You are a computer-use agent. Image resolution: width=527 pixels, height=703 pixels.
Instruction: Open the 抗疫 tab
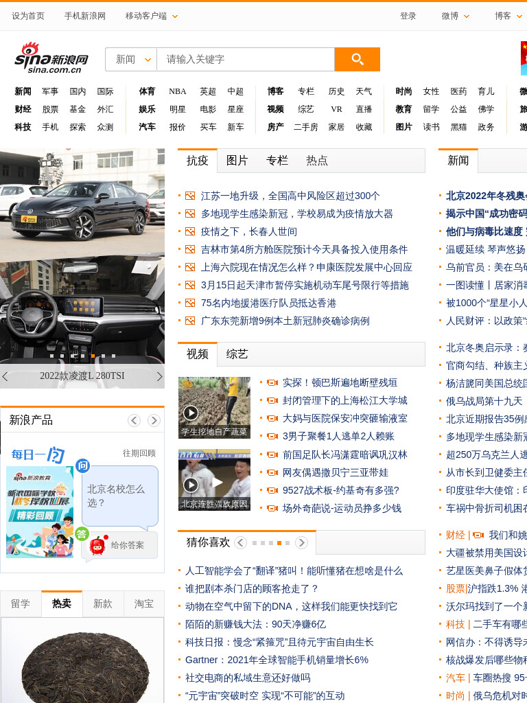pos(198,161)
